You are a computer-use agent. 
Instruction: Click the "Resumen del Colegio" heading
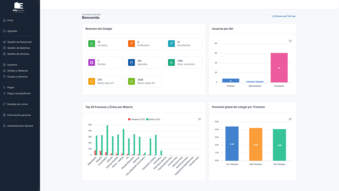(x=99, y=29)
